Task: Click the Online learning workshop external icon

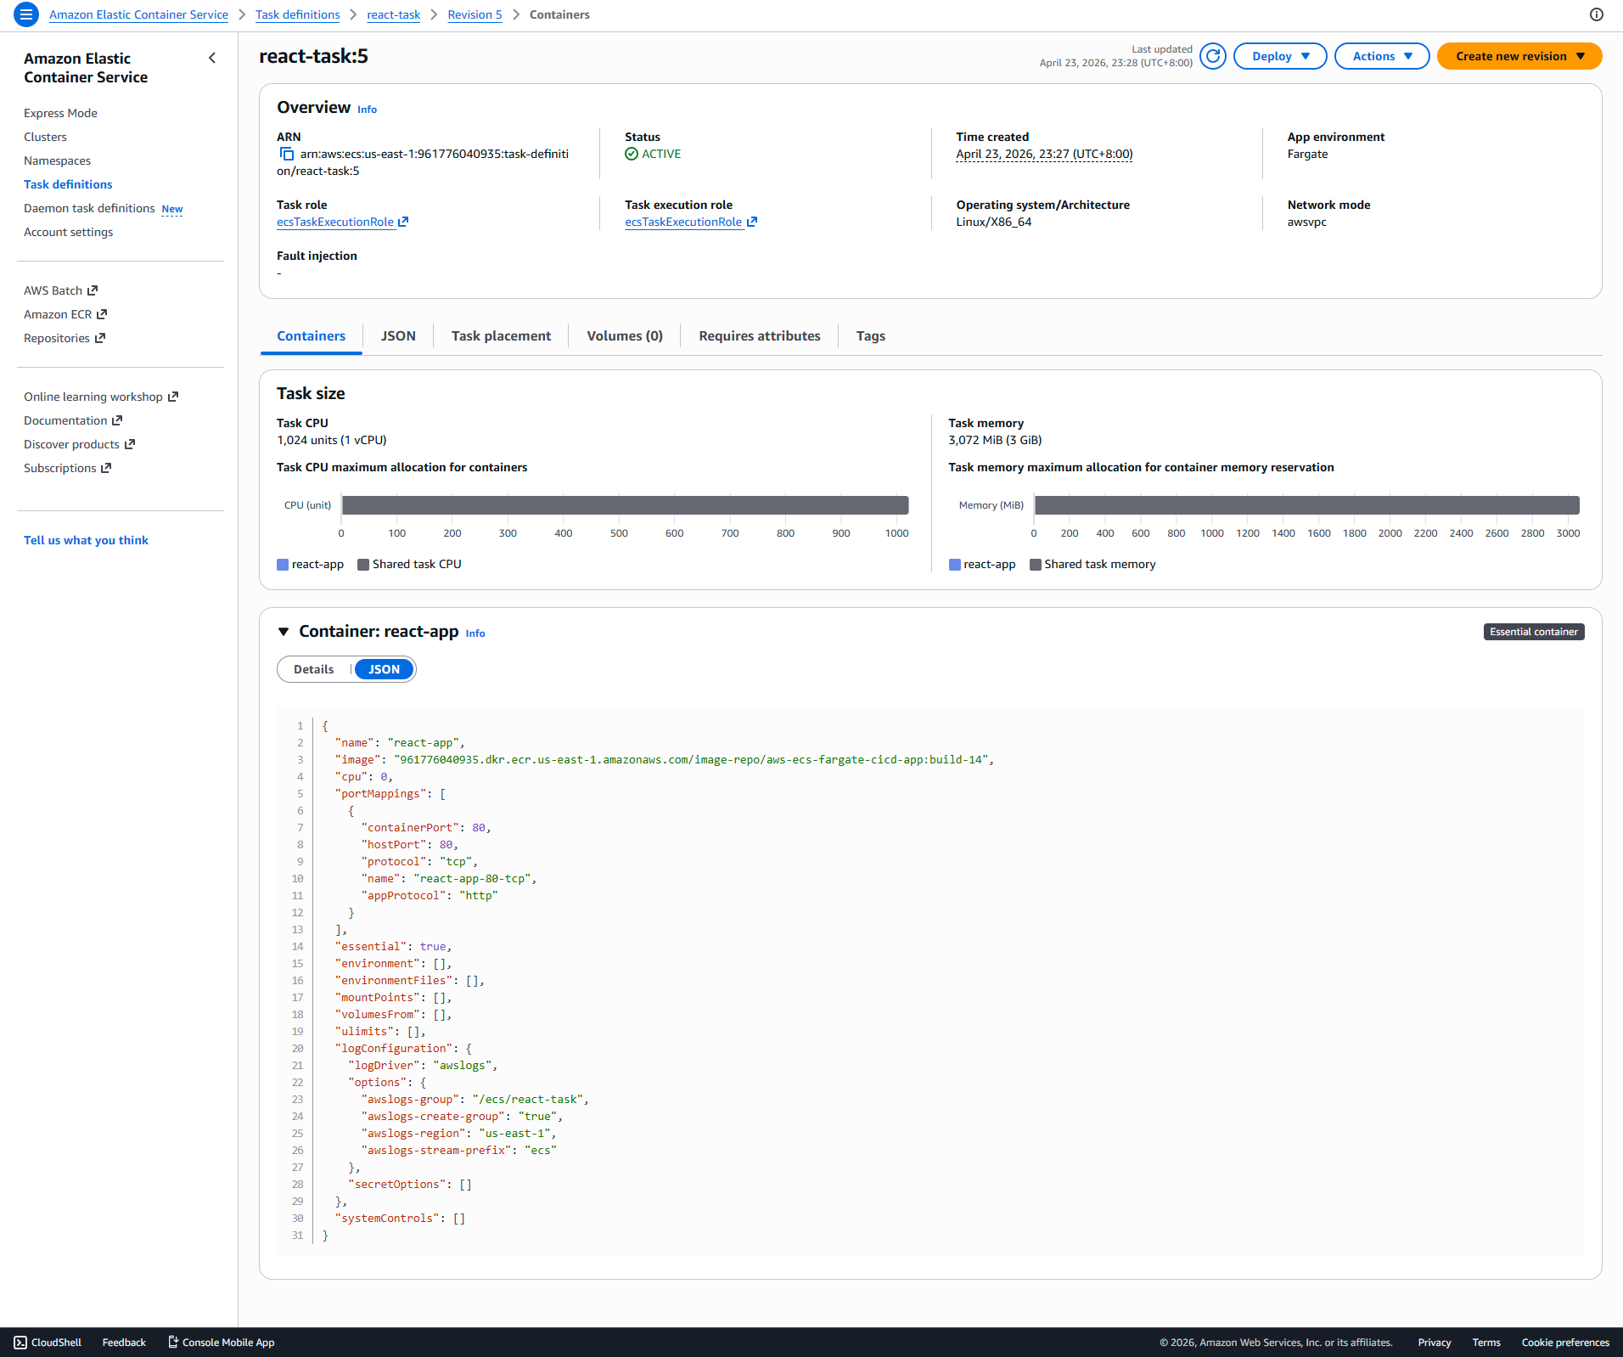Action: point(173,397)
